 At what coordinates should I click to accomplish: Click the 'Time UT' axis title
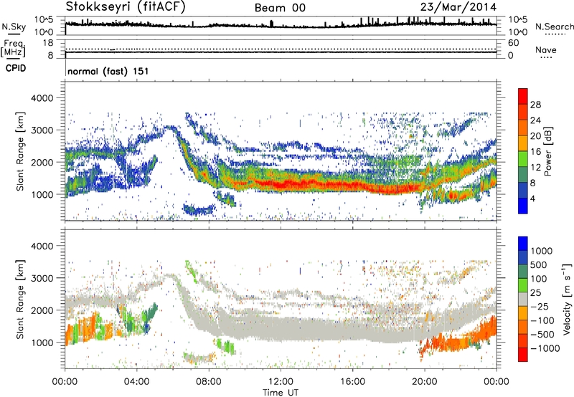click(281, 393)
